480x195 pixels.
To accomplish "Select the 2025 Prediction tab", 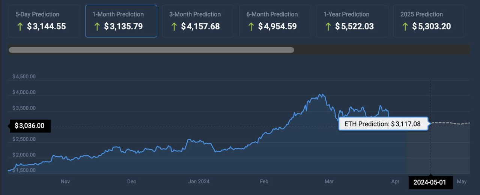I will [421, 14].
